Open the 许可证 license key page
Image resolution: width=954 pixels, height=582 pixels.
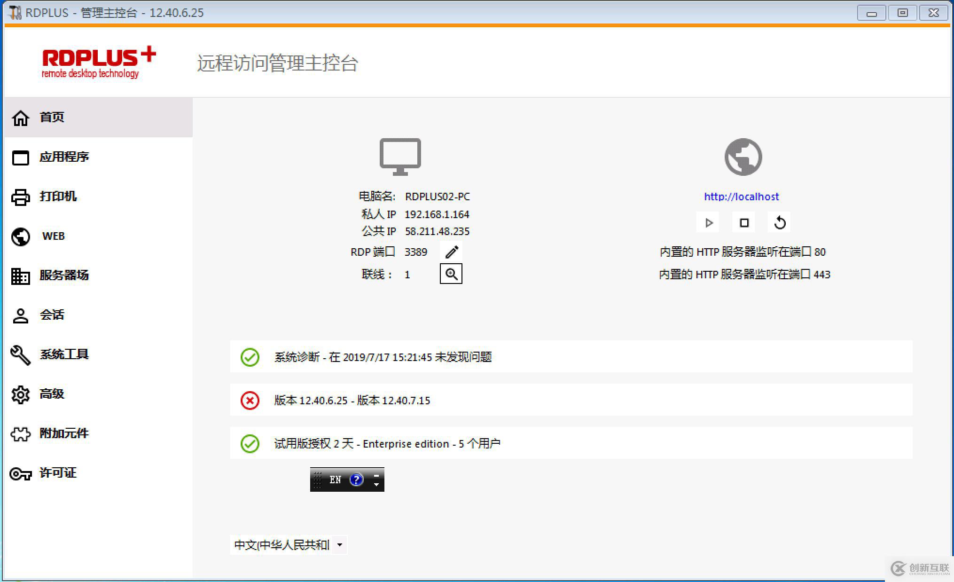point(58,473)
